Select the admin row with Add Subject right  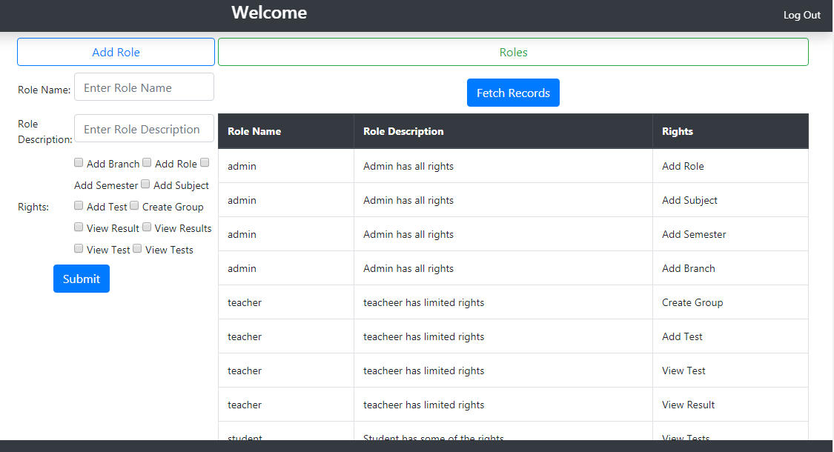513,199
